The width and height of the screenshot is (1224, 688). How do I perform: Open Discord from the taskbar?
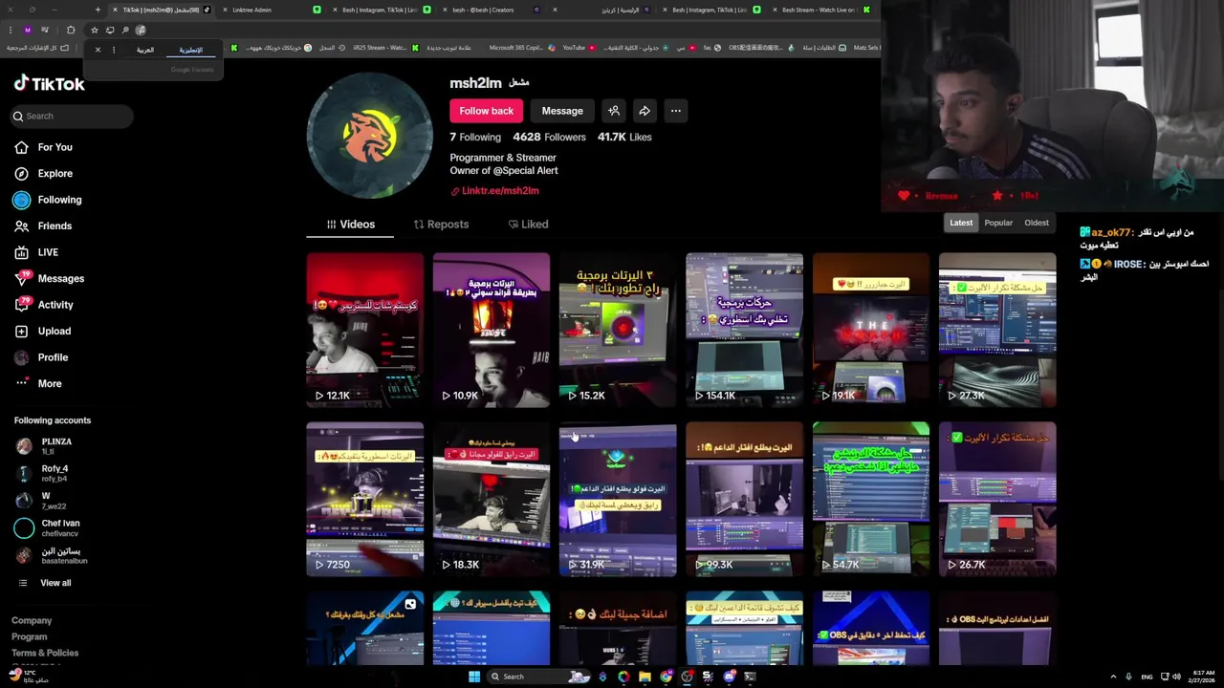coord(729,677)
